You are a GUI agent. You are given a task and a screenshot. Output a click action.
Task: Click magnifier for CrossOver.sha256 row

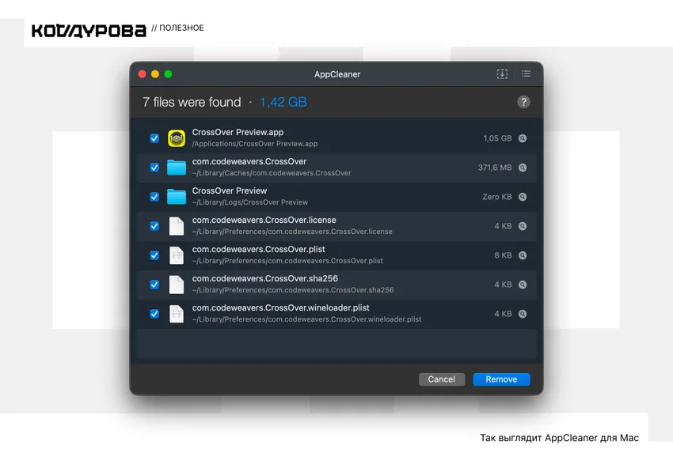tap(523, 285)
